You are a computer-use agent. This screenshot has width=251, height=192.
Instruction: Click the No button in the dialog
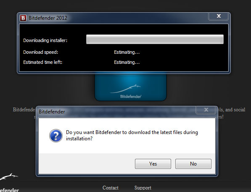(x=193, y=164)
